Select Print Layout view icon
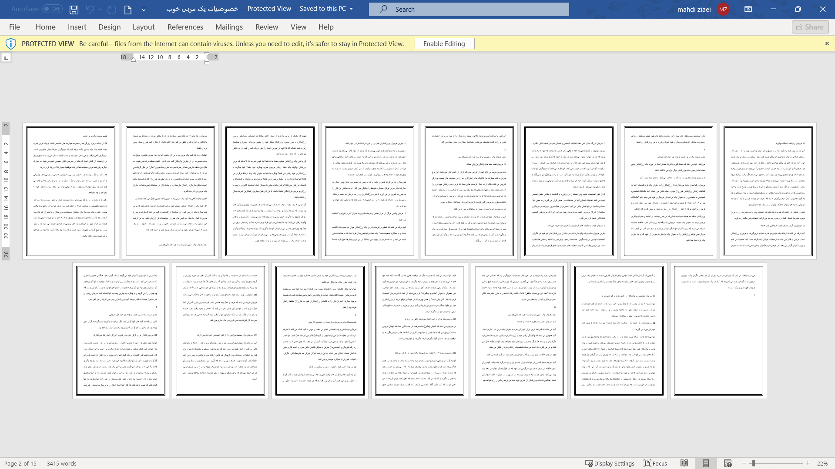 point(706,463)
